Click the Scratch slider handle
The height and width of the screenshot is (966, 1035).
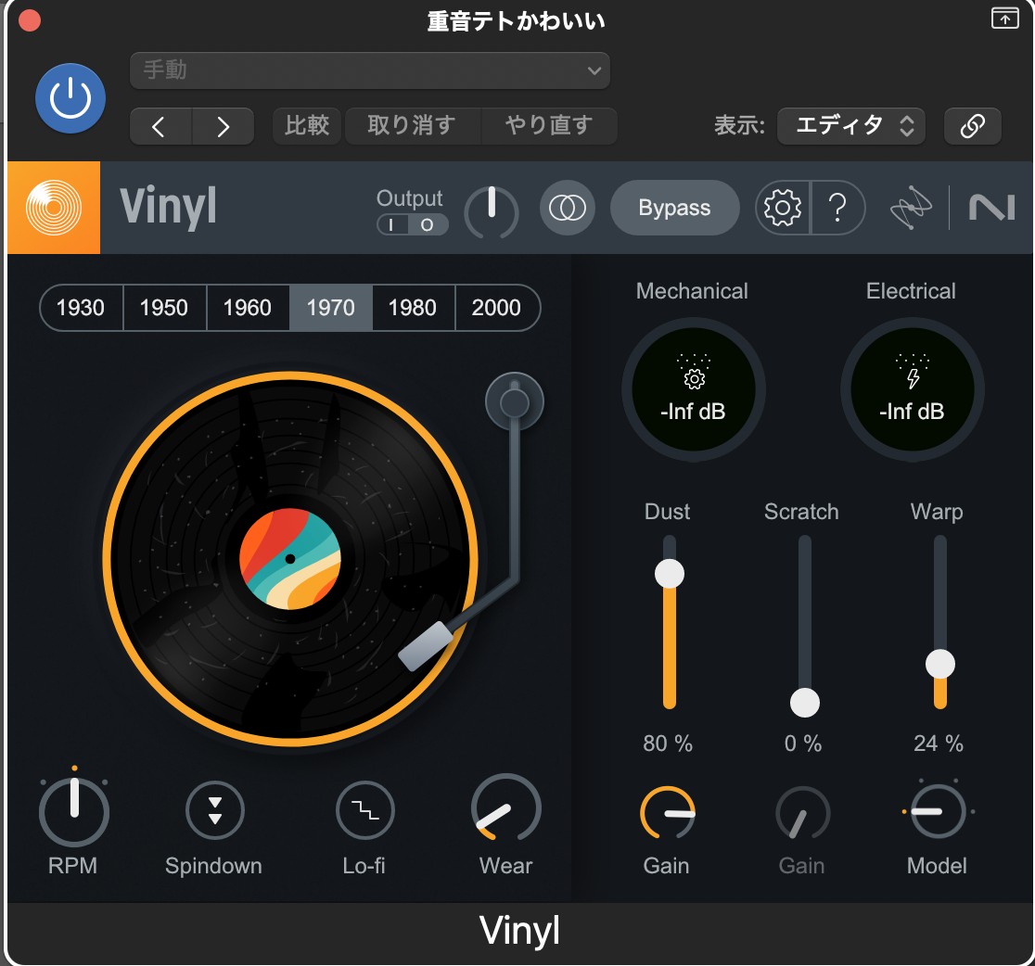(x=805, y=703)
